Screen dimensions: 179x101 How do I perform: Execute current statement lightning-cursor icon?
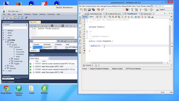point(42,26)
